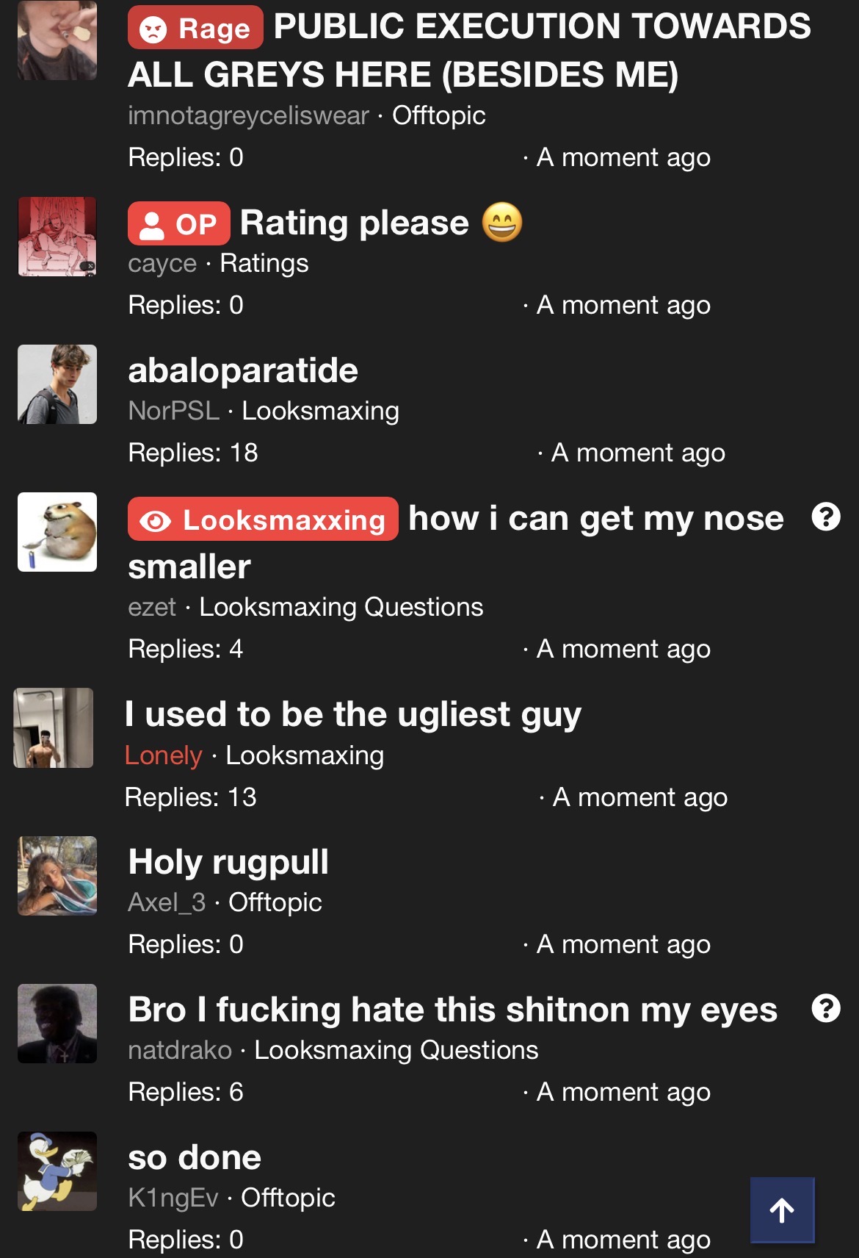Open the 'Holy rugpull' thread
This screenshot has width=859, height=1258.
click(228, 862)
